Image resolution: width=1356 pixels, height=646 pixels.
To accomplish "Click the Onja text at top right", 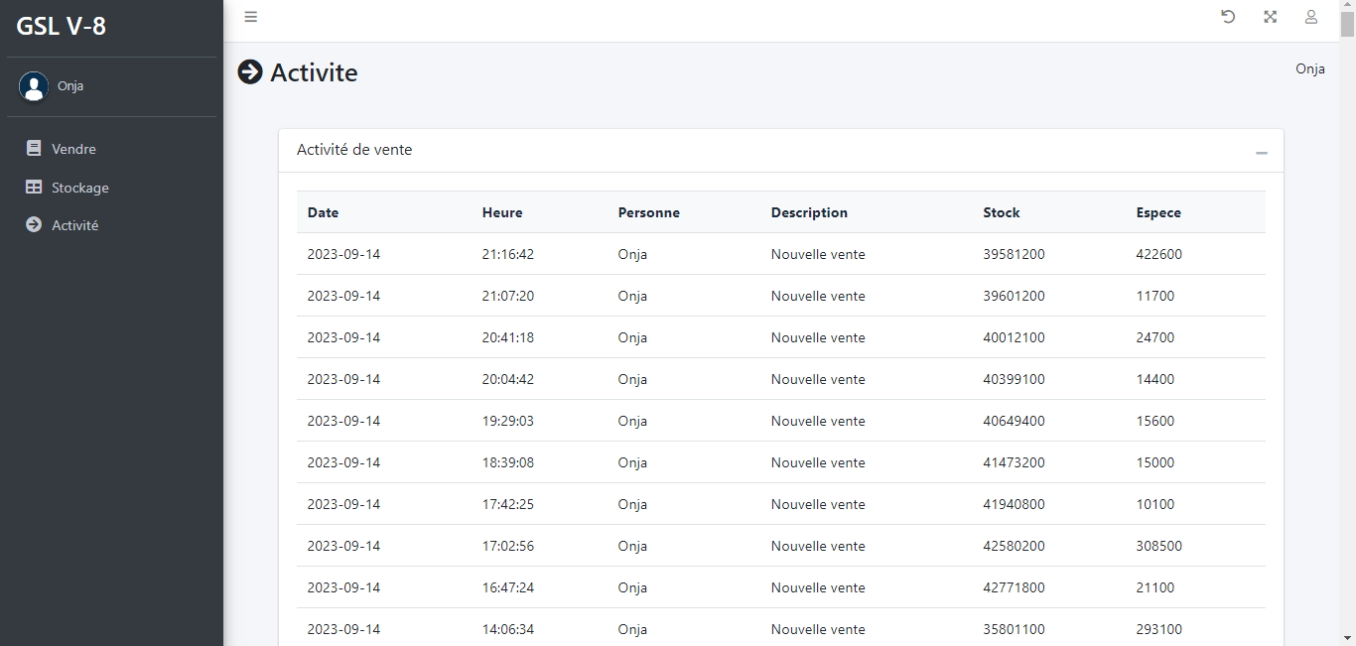I will click(x=1309, y=68).
